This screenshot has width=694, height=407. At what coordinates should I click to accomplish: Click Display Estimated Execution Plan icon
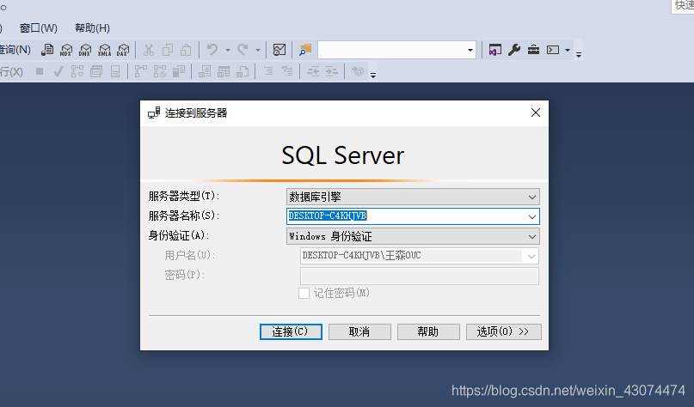click(x=77, y=71)
